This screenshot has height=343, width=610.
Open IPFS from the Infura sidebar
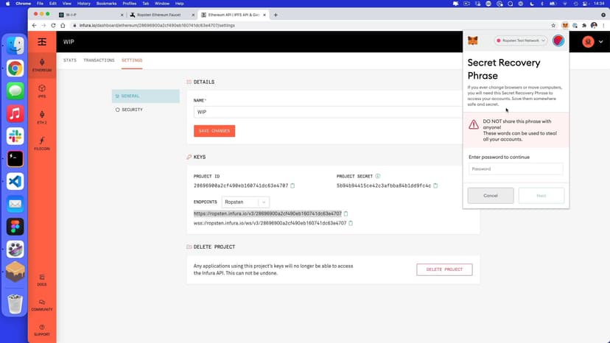pyautogui.click(x=42, y=91)
